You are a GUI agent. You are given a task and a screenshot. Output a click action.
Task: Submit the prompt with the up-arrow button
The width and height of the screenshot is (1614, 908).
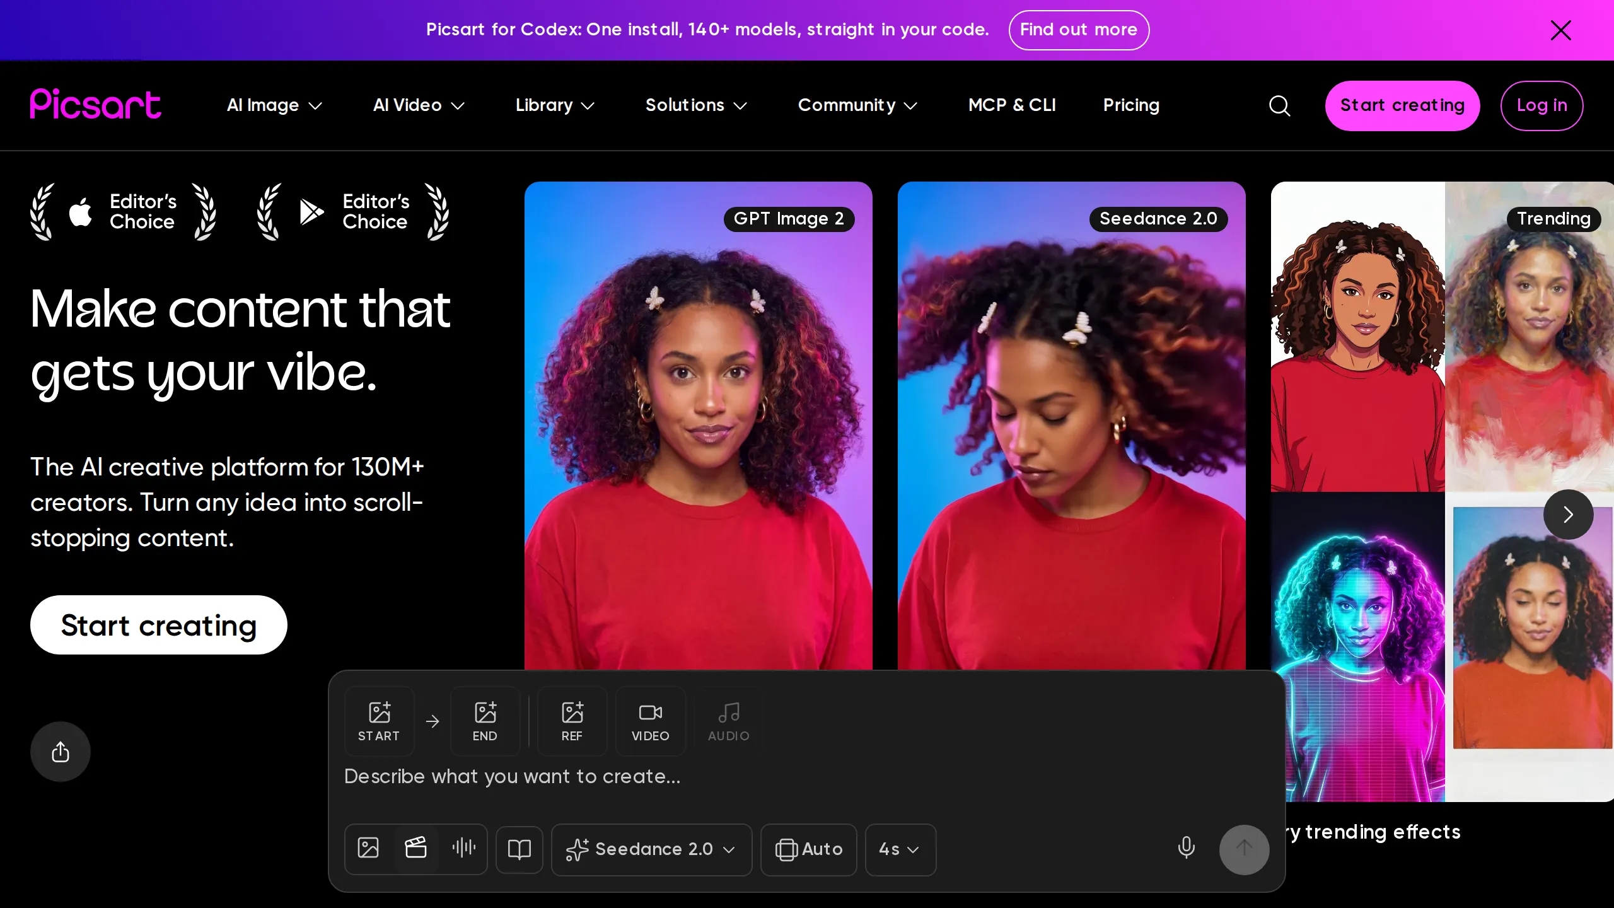[1244, 849]
